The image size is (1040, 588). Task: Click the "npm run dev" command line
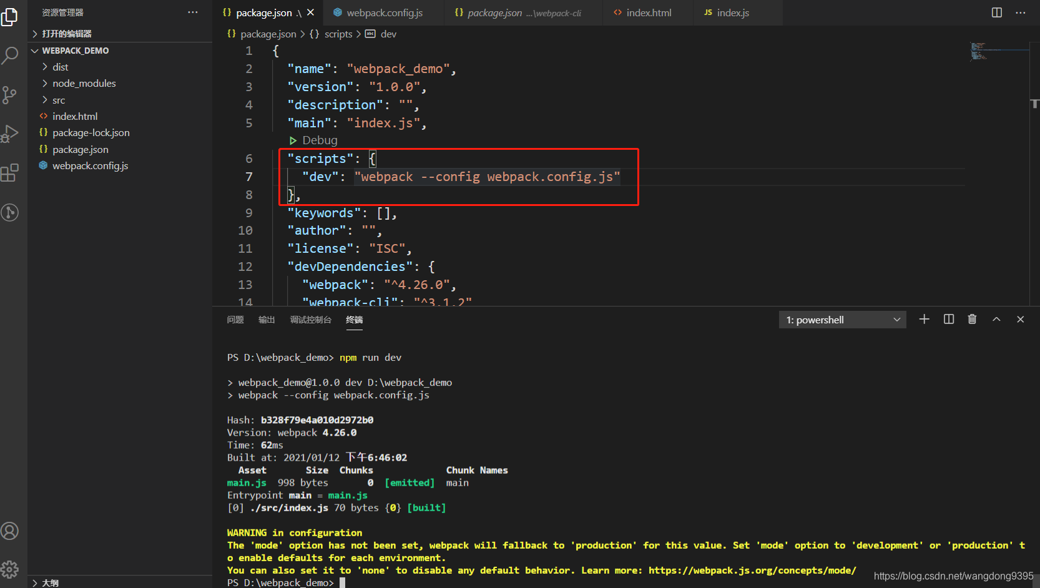[x=370, y=358]
